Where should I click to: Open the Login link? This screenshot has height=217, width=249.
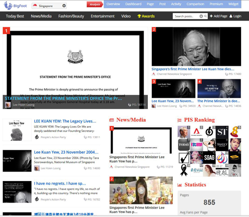(x=236, y=16)
